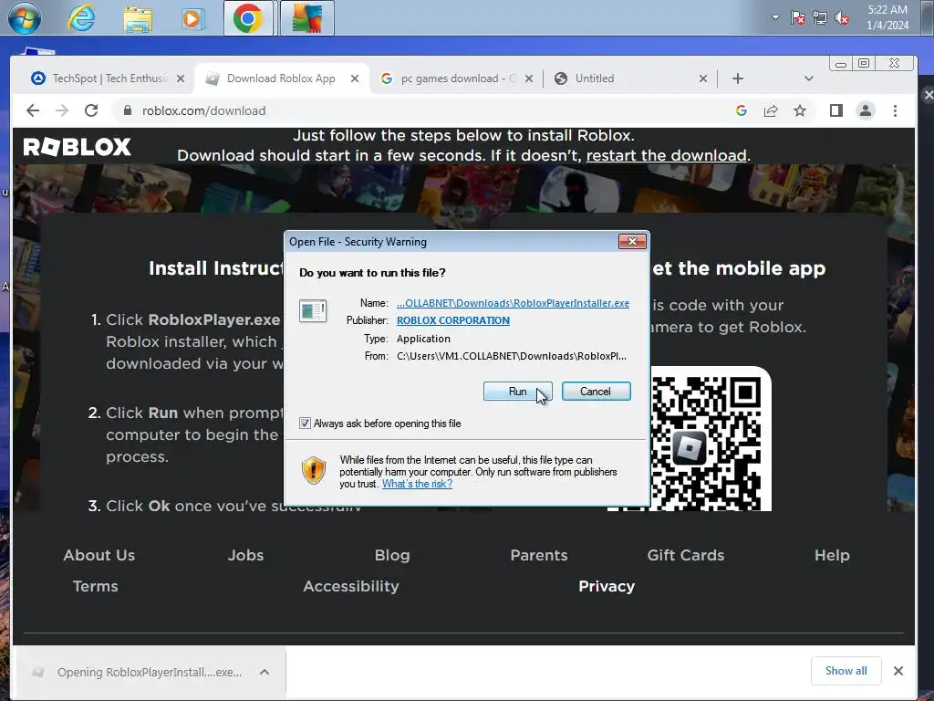Open Help footer link
934x701 pixels.
[832, 555]
